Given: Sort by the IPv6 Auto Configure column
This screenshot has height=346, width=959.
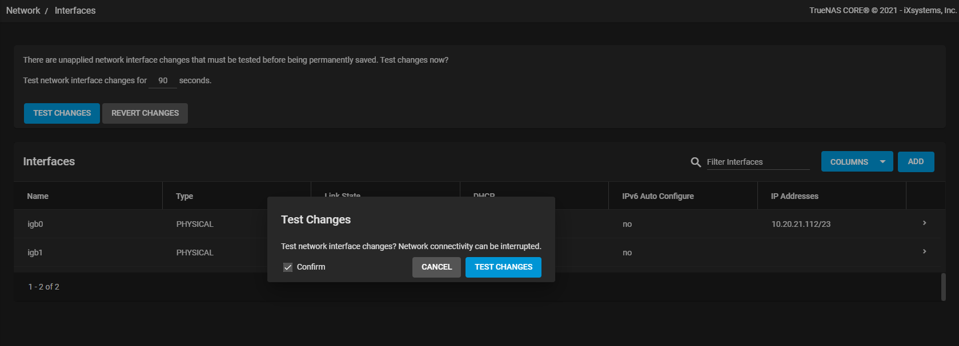Looking at the screenshot, I should [x=657, y=196].
